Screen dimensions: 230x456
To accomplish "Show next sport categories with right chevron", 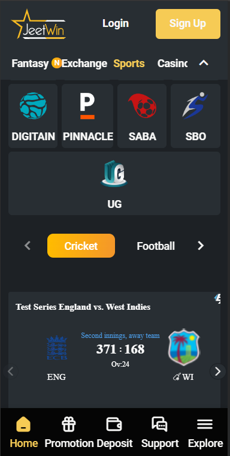I will [x=201, y=246].
